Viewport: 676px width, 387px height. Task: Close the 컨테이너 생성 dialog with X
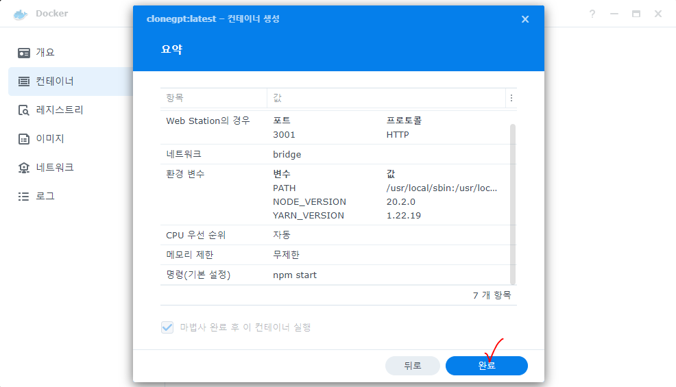pos(525,19)
